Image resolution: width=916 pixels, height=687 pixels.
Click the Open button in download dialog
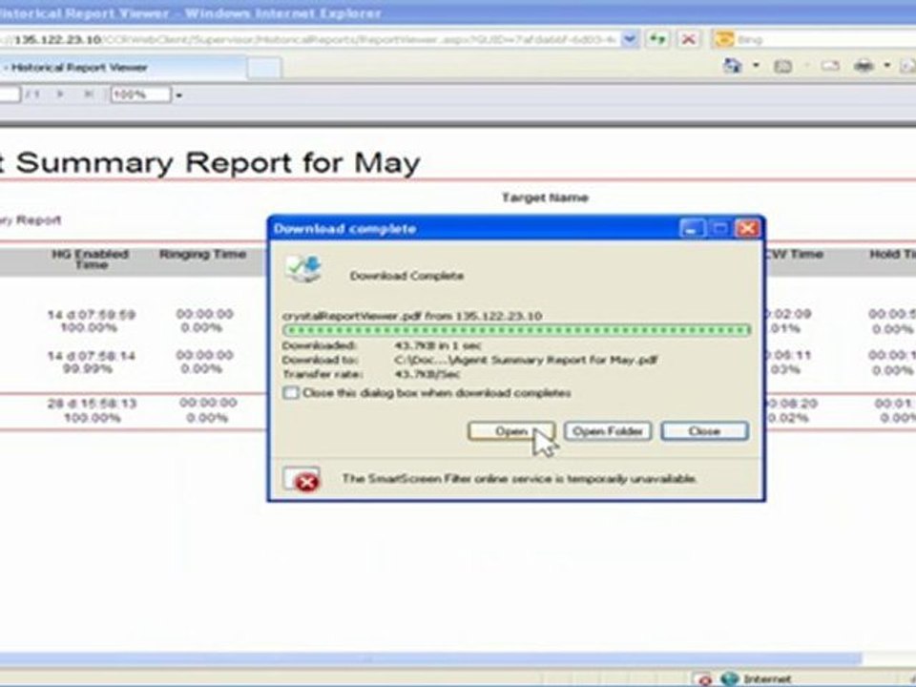pos(511,431)
